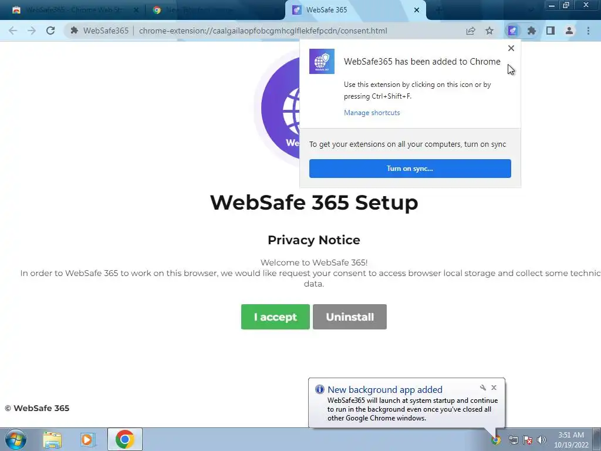Click the Chrome system tray icon

(497, 440)
